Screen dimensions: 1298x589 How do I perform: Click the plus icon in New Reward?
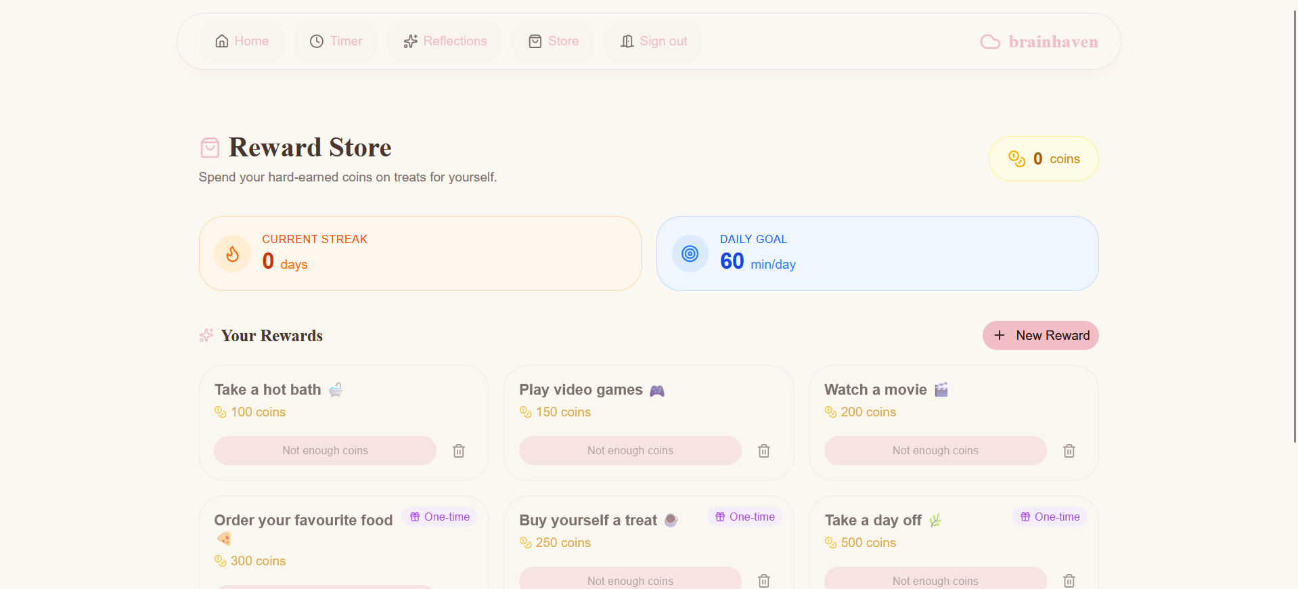[1000, 335]
